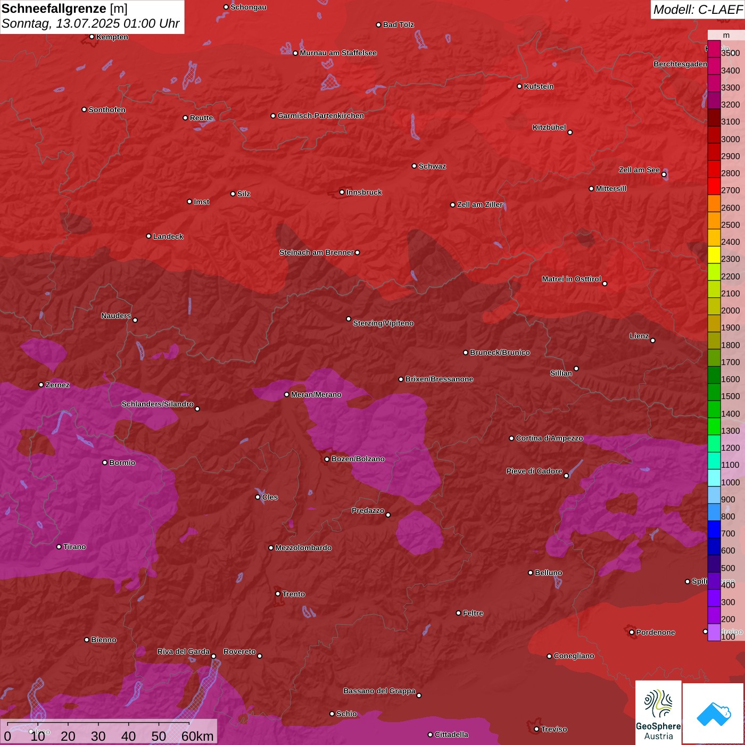
Task: Click the 'Sonthofen' label
Action: (x=107, y=110)
